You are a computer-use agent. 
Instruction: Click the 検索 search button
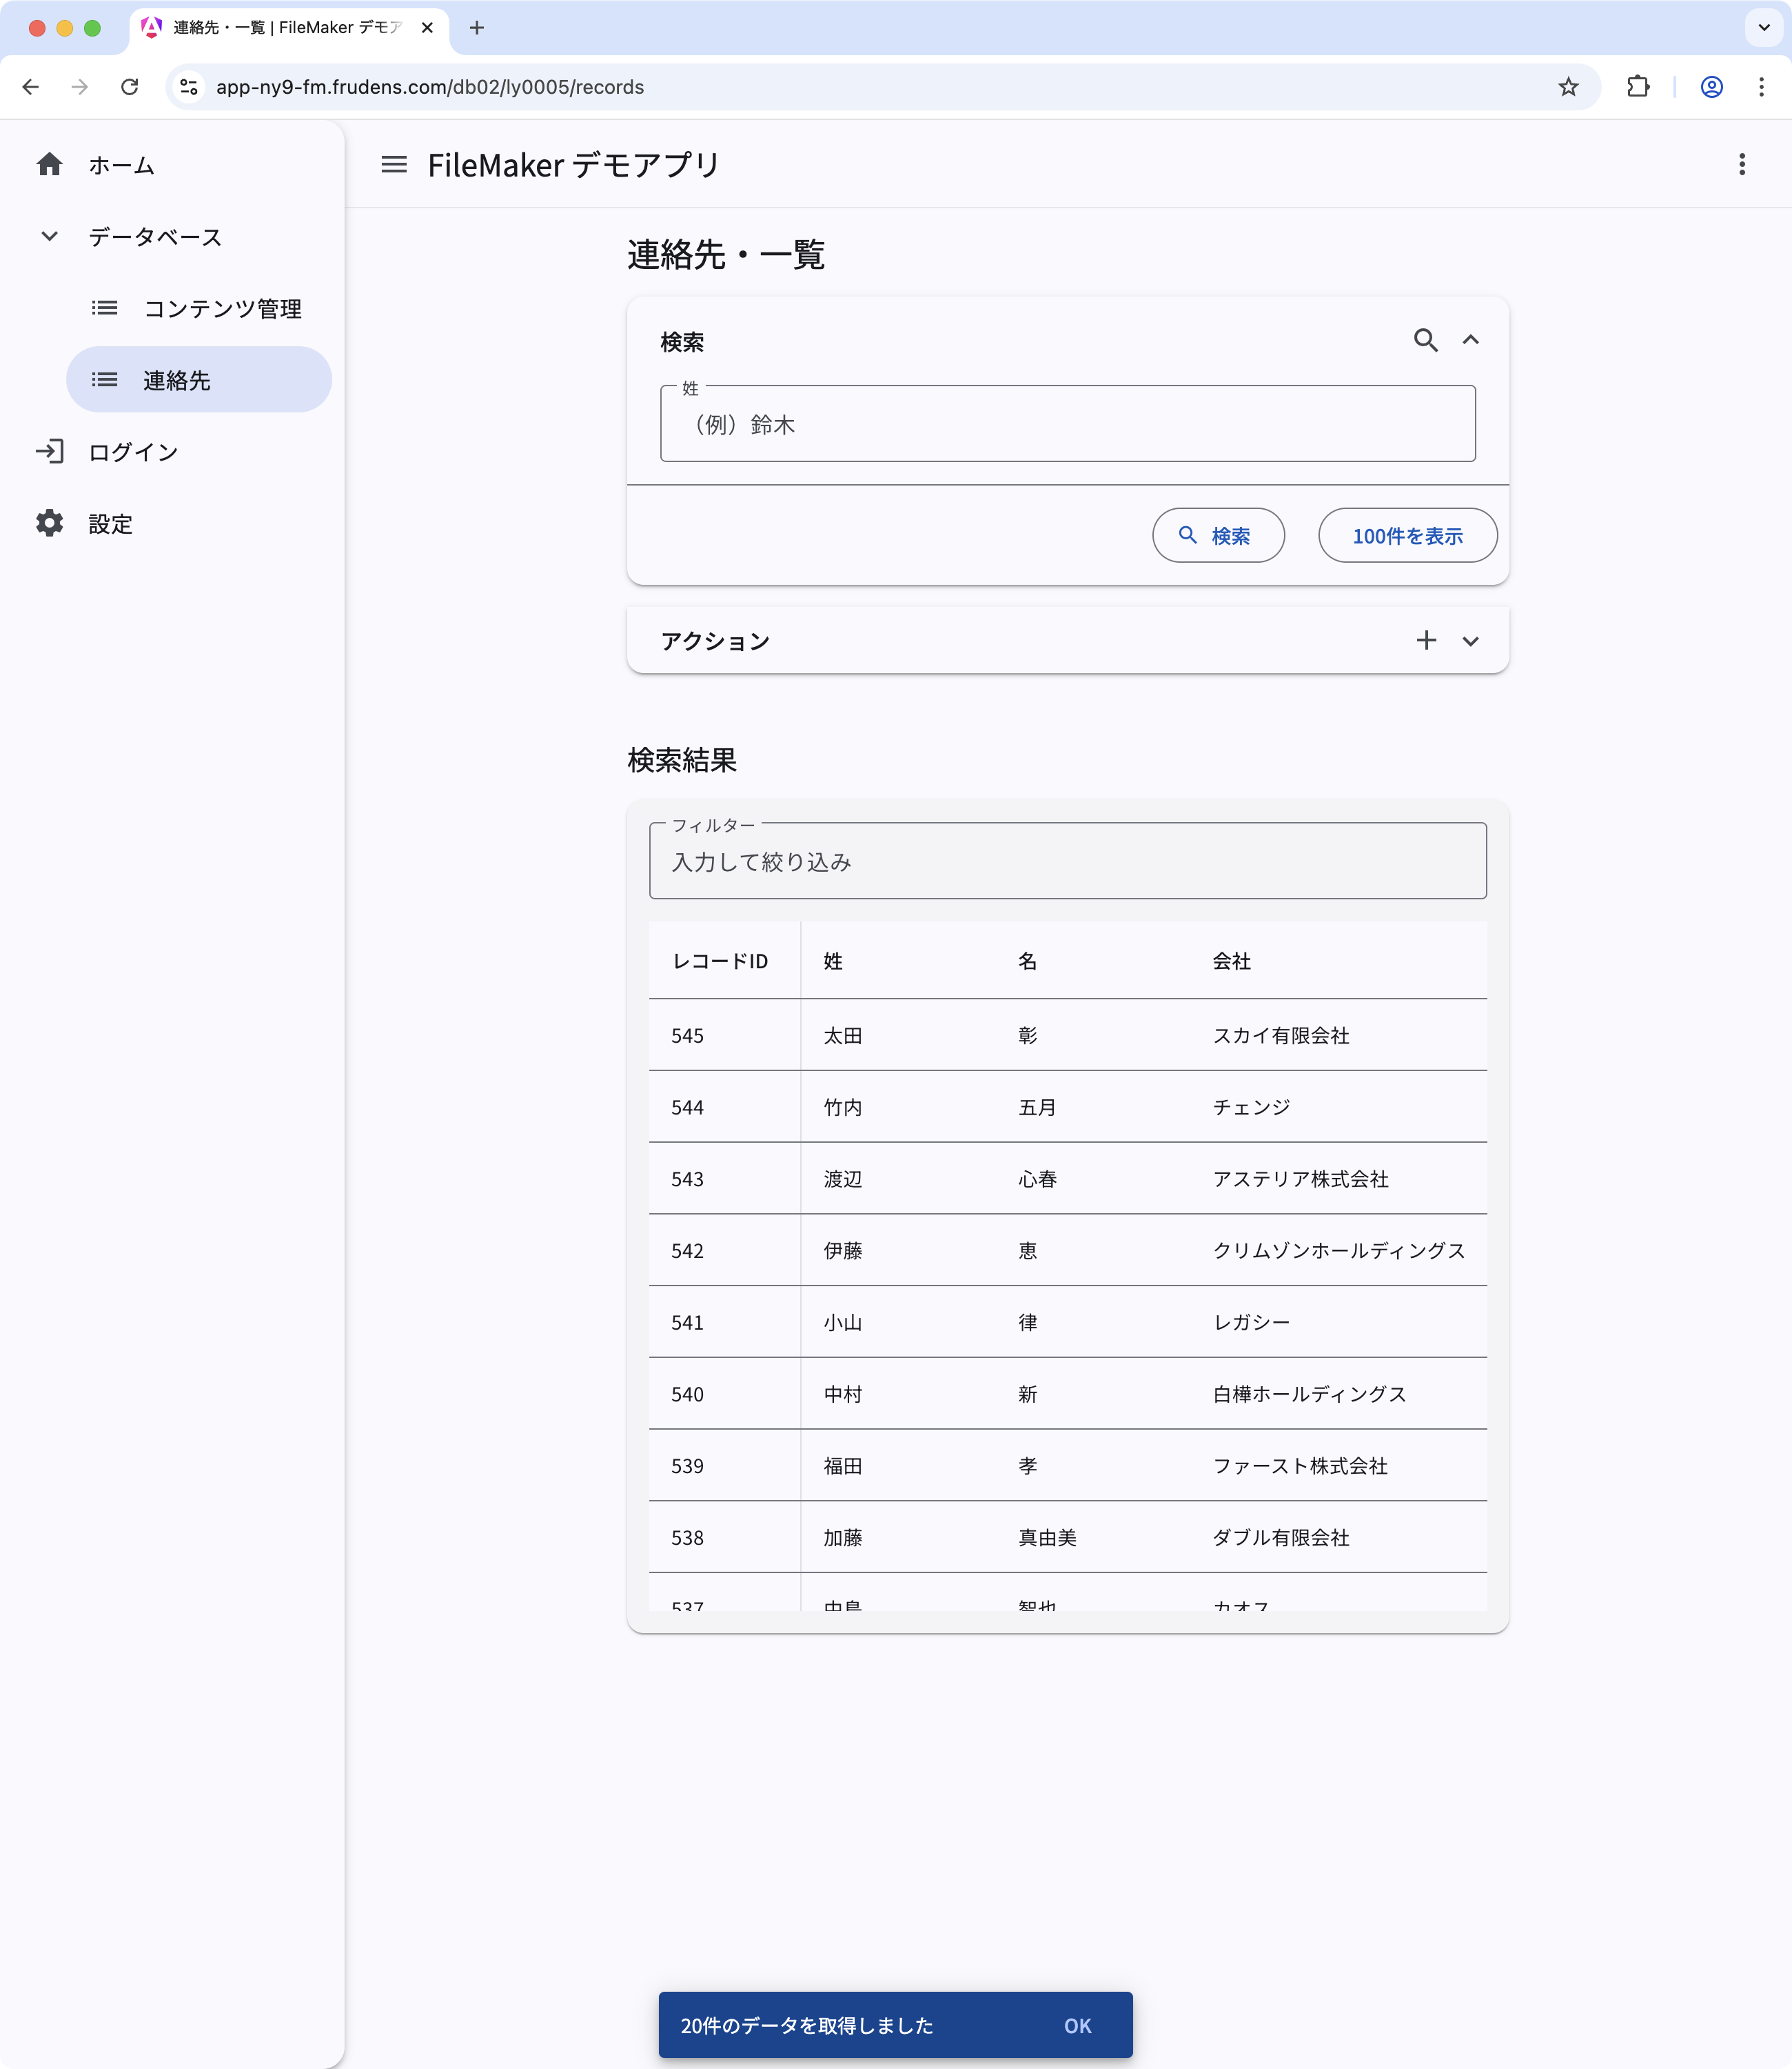1218,535
